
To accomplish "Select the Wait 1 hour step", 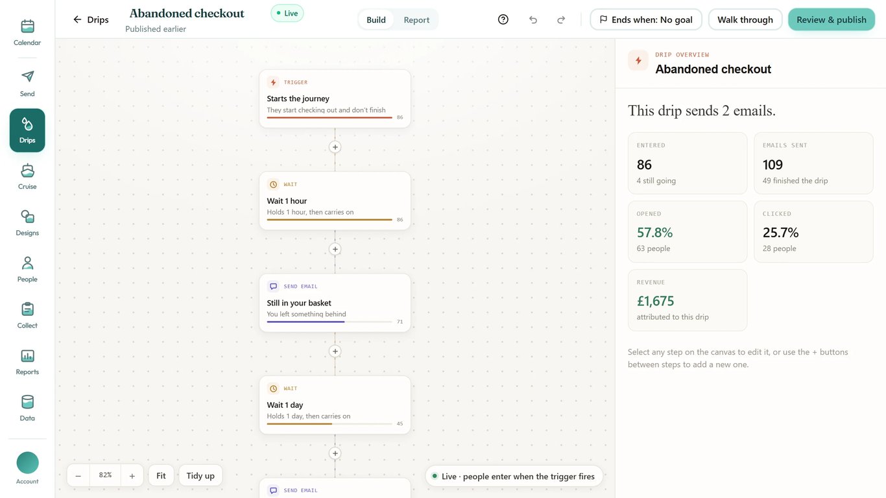I will coord(335,200).
